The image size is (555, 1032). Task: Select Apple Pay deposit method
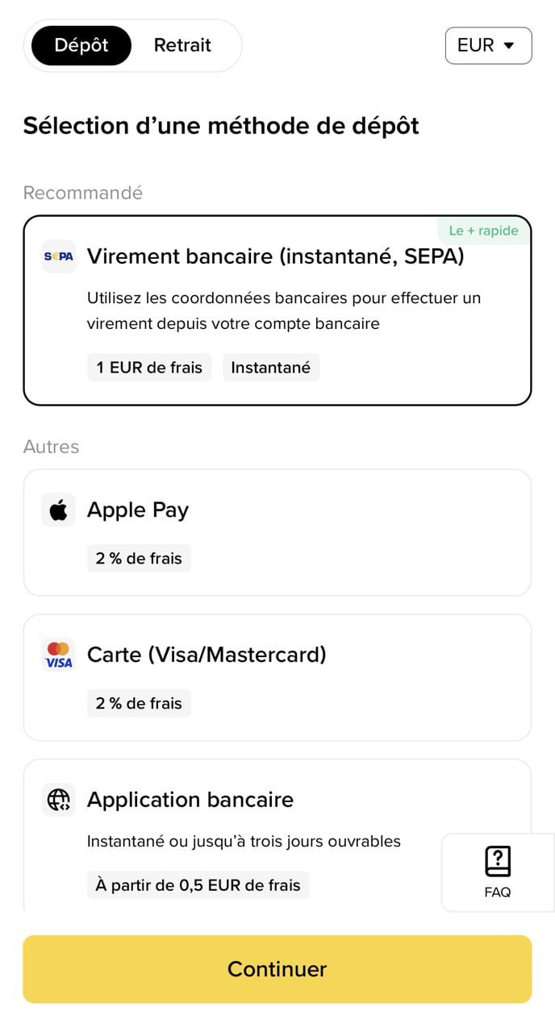[277, 532]
